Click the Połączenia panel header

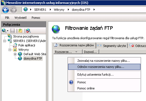coord(24,25)
